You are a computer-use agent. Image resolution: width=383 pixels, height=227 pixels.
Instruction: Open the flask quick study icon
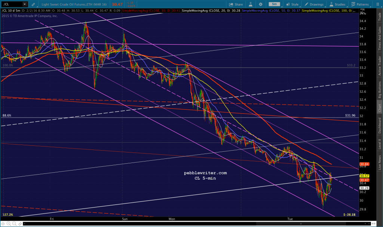(251, 4)
